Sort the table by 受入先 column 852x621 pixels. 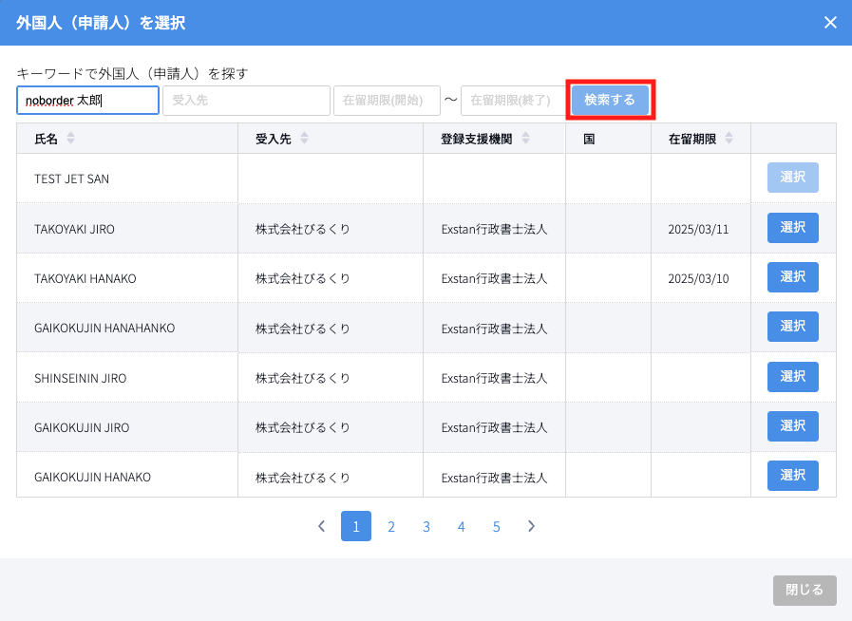(x=304, y=139)
